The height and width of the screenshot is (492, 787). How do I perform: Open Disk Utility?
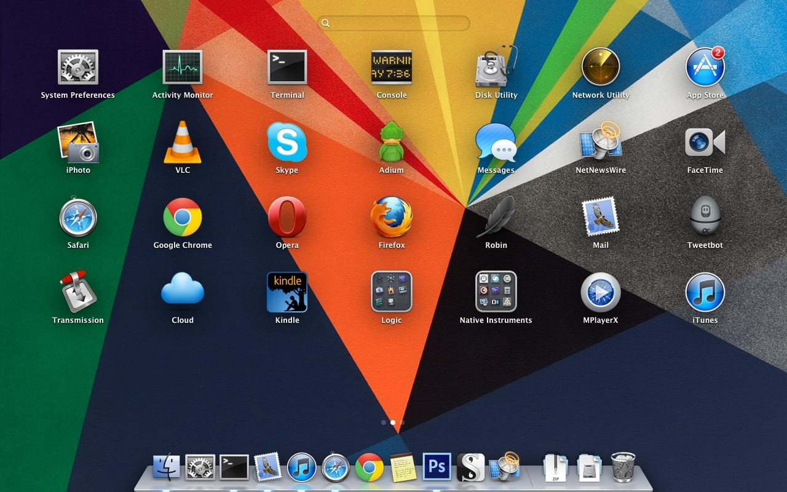[x=496, y=66]
